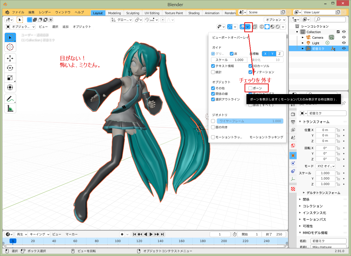Switch to the UV Editing workspace tab
Viewport: 351px width, 256px height.
tap(152, 13)
